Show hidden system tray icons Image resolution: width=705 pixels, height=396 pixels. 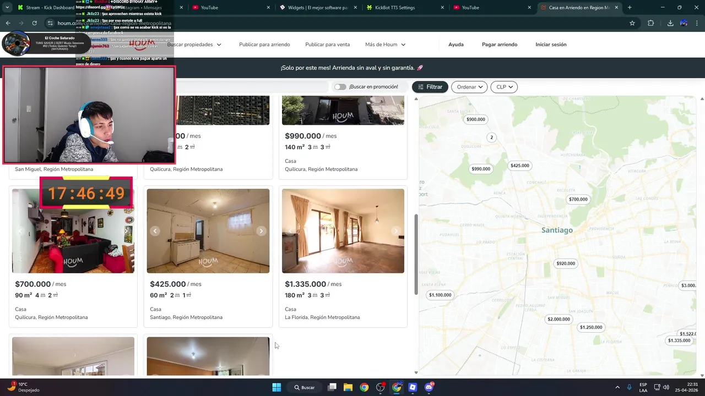(617, 387)
